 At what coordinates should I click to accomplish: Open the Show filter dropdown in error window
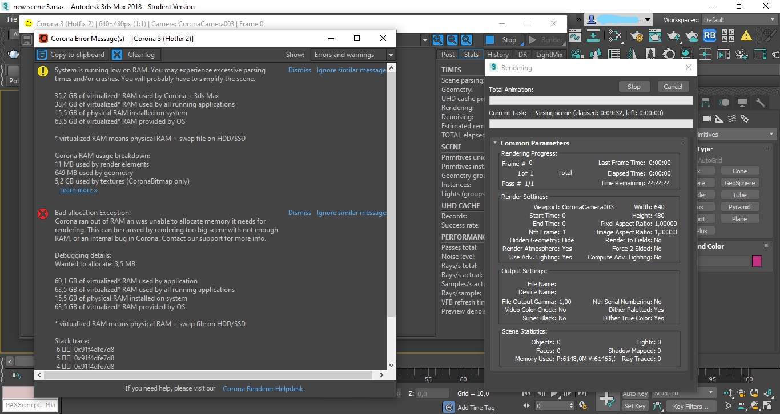(x=353, y=55)
